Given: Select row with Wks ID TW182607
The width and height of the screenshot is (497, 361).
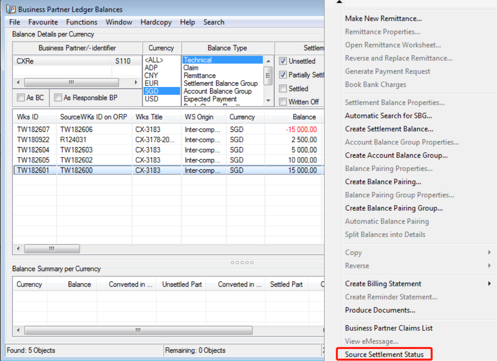Looking at the screenshot, I should coord(33,129).
